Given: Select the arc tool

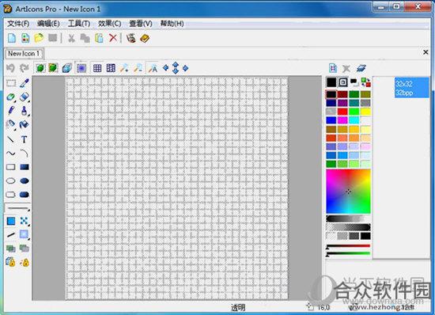Looking at the screenshot, I should 25,153.
